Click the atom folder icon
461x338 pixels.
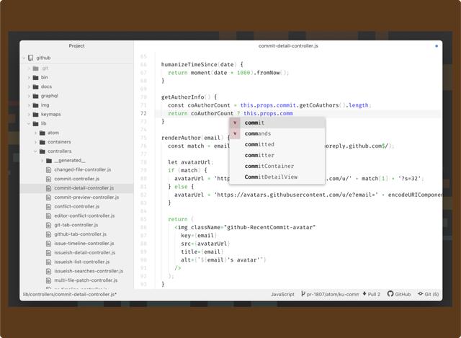click(x=42, y=133)
